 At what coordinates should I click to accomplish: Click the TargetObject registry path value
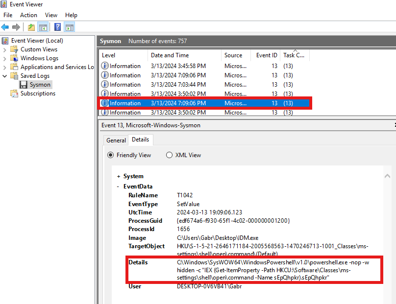click(272, 250)
